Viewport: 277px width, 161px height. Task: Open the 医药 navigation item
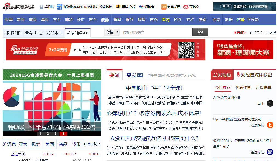pyautogui.click(x=165, y=20)
